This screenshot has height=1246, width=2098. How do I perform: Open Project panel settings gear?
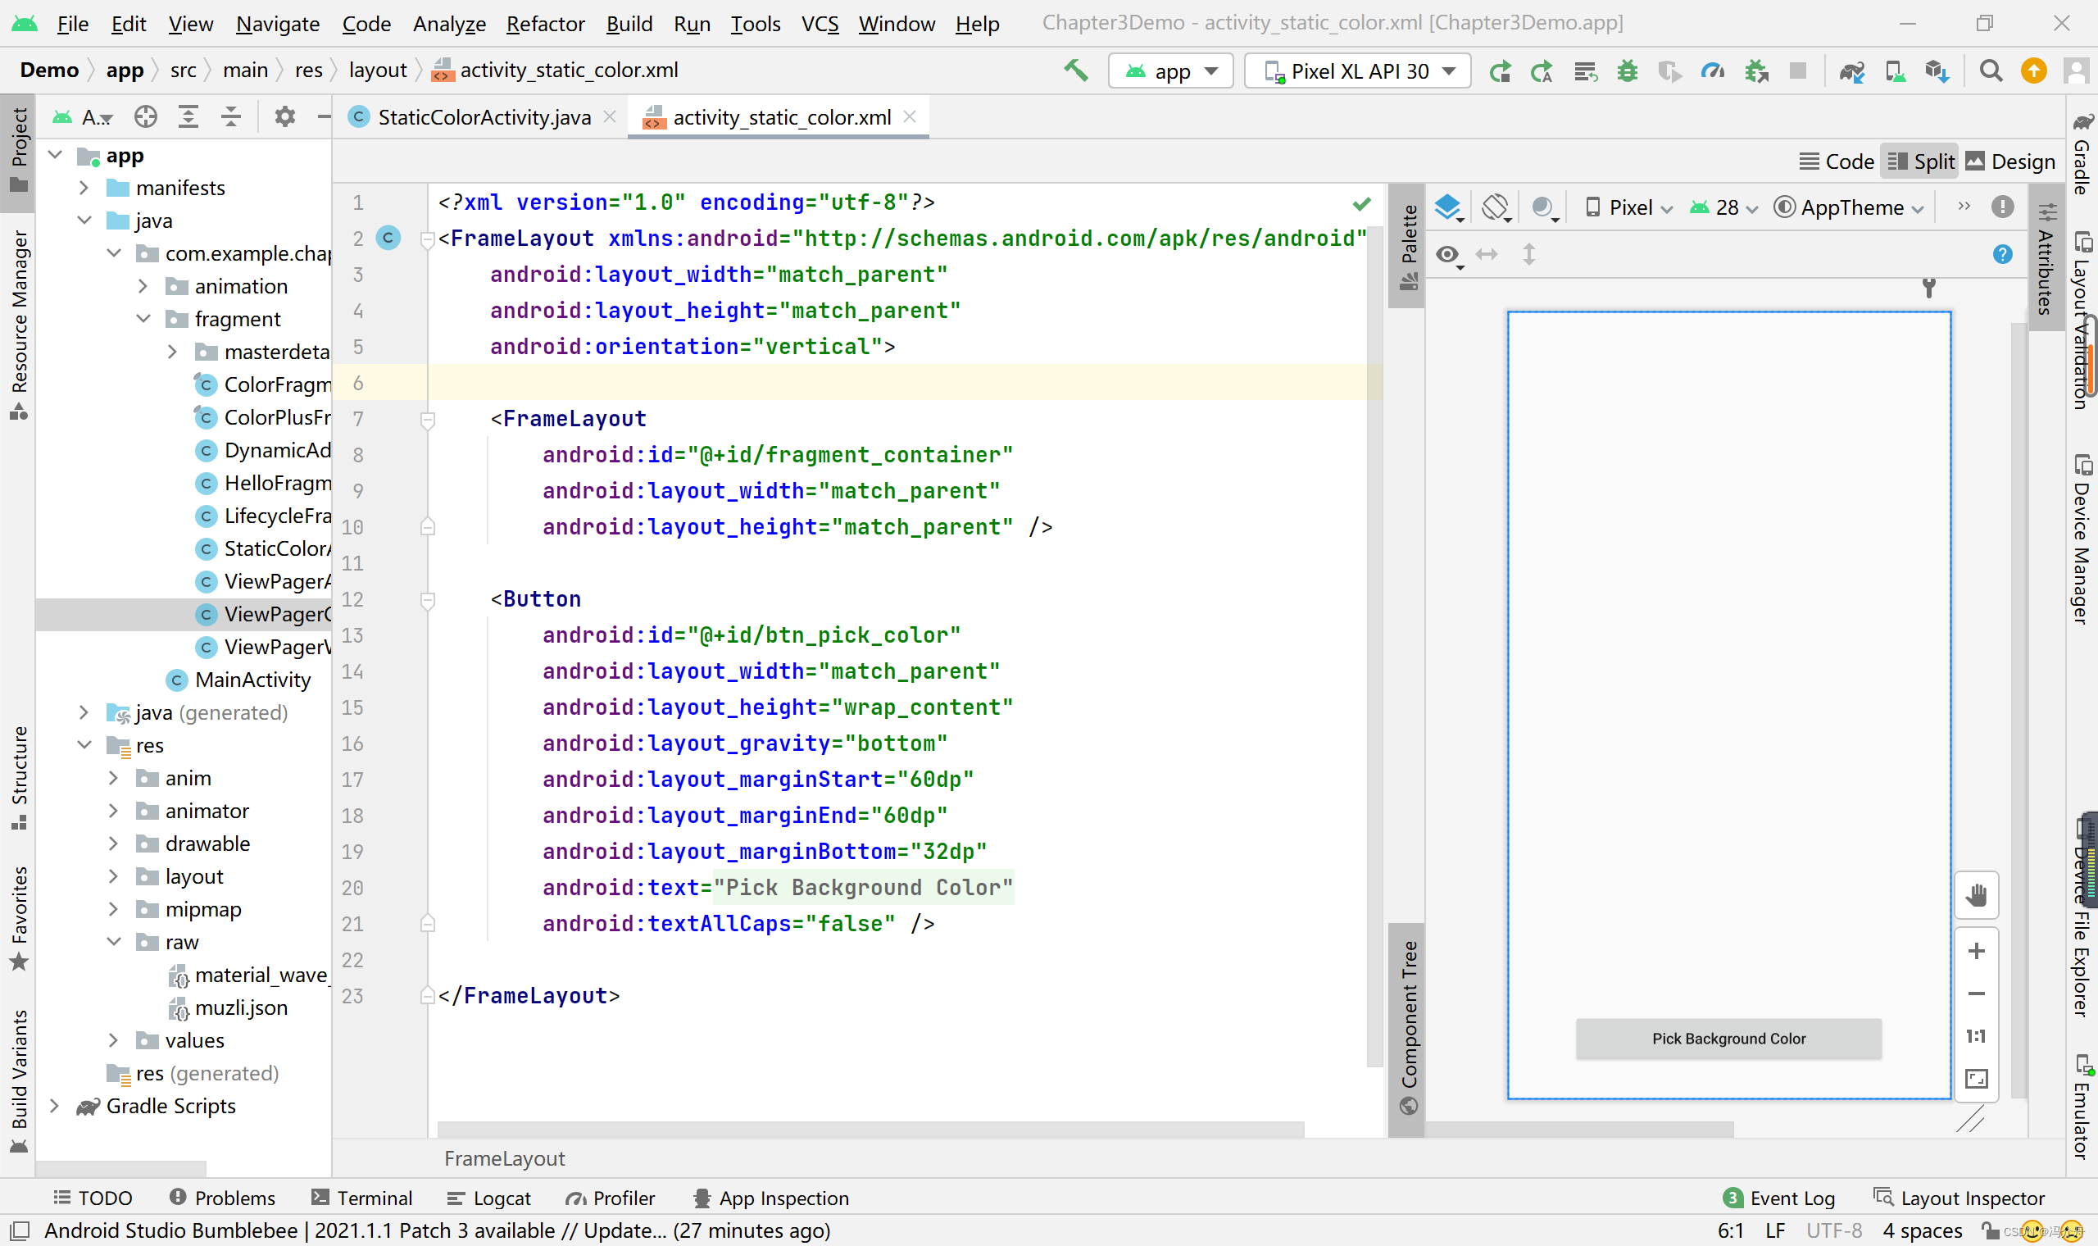(x=284, y=116)
